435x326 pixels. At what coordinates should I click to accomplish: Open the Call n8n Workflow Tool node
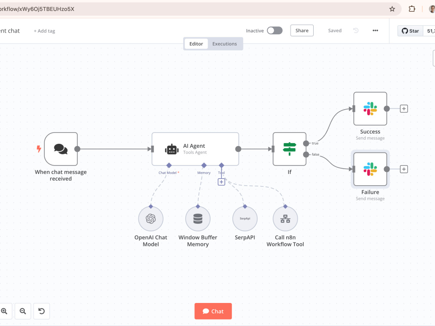285,219
